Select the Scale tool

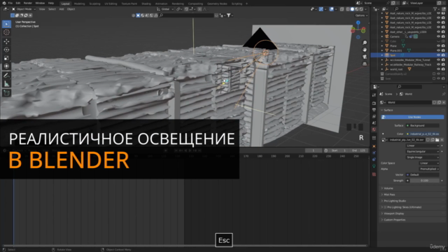6,58
